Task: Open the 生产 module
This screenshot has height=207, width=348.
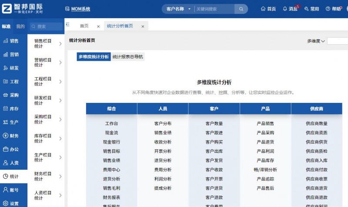Action: pyautogui.click(x=13, y=122)
